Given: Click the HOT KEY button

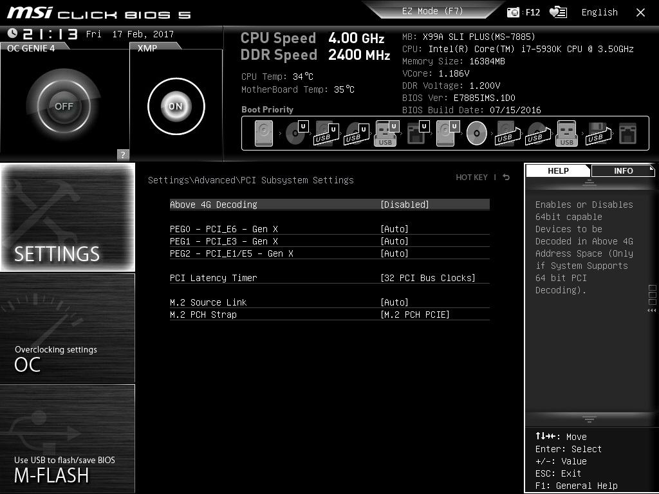Looking at the screenshot, I should [x=472, y=178].
